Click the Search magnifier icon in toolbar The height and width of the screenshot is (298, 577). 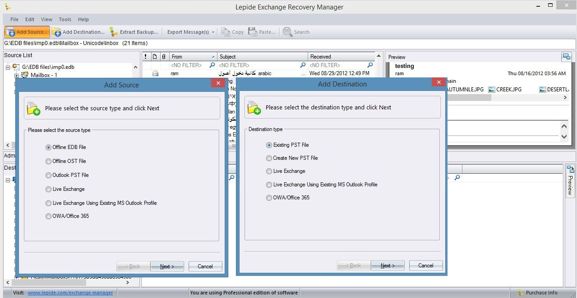287,32
